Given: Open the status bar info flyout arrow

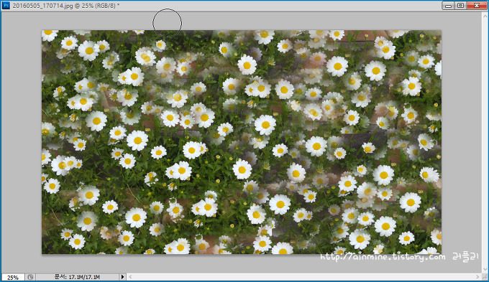Looking at the screenshot, I should coord(122,277).
